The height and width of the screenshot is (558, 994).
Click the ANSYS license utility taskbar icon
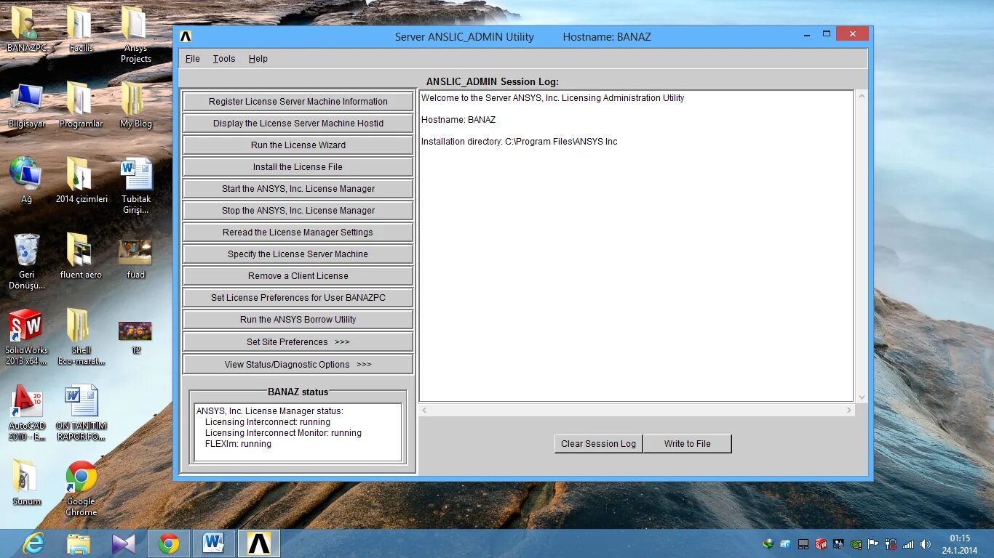click(259, 543)
